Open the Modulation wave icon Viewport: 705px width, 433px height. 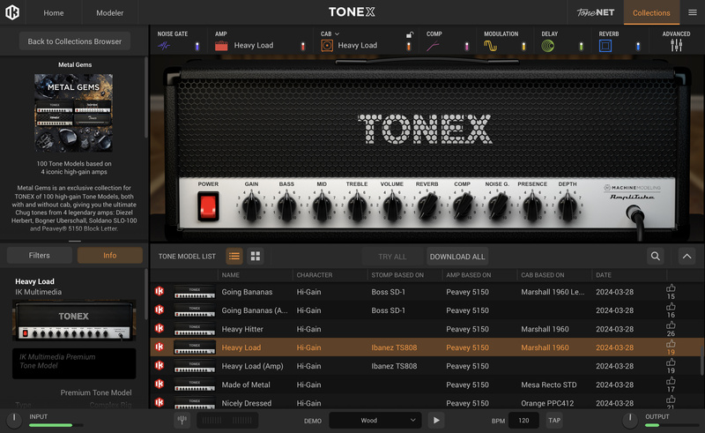point(490,46)
